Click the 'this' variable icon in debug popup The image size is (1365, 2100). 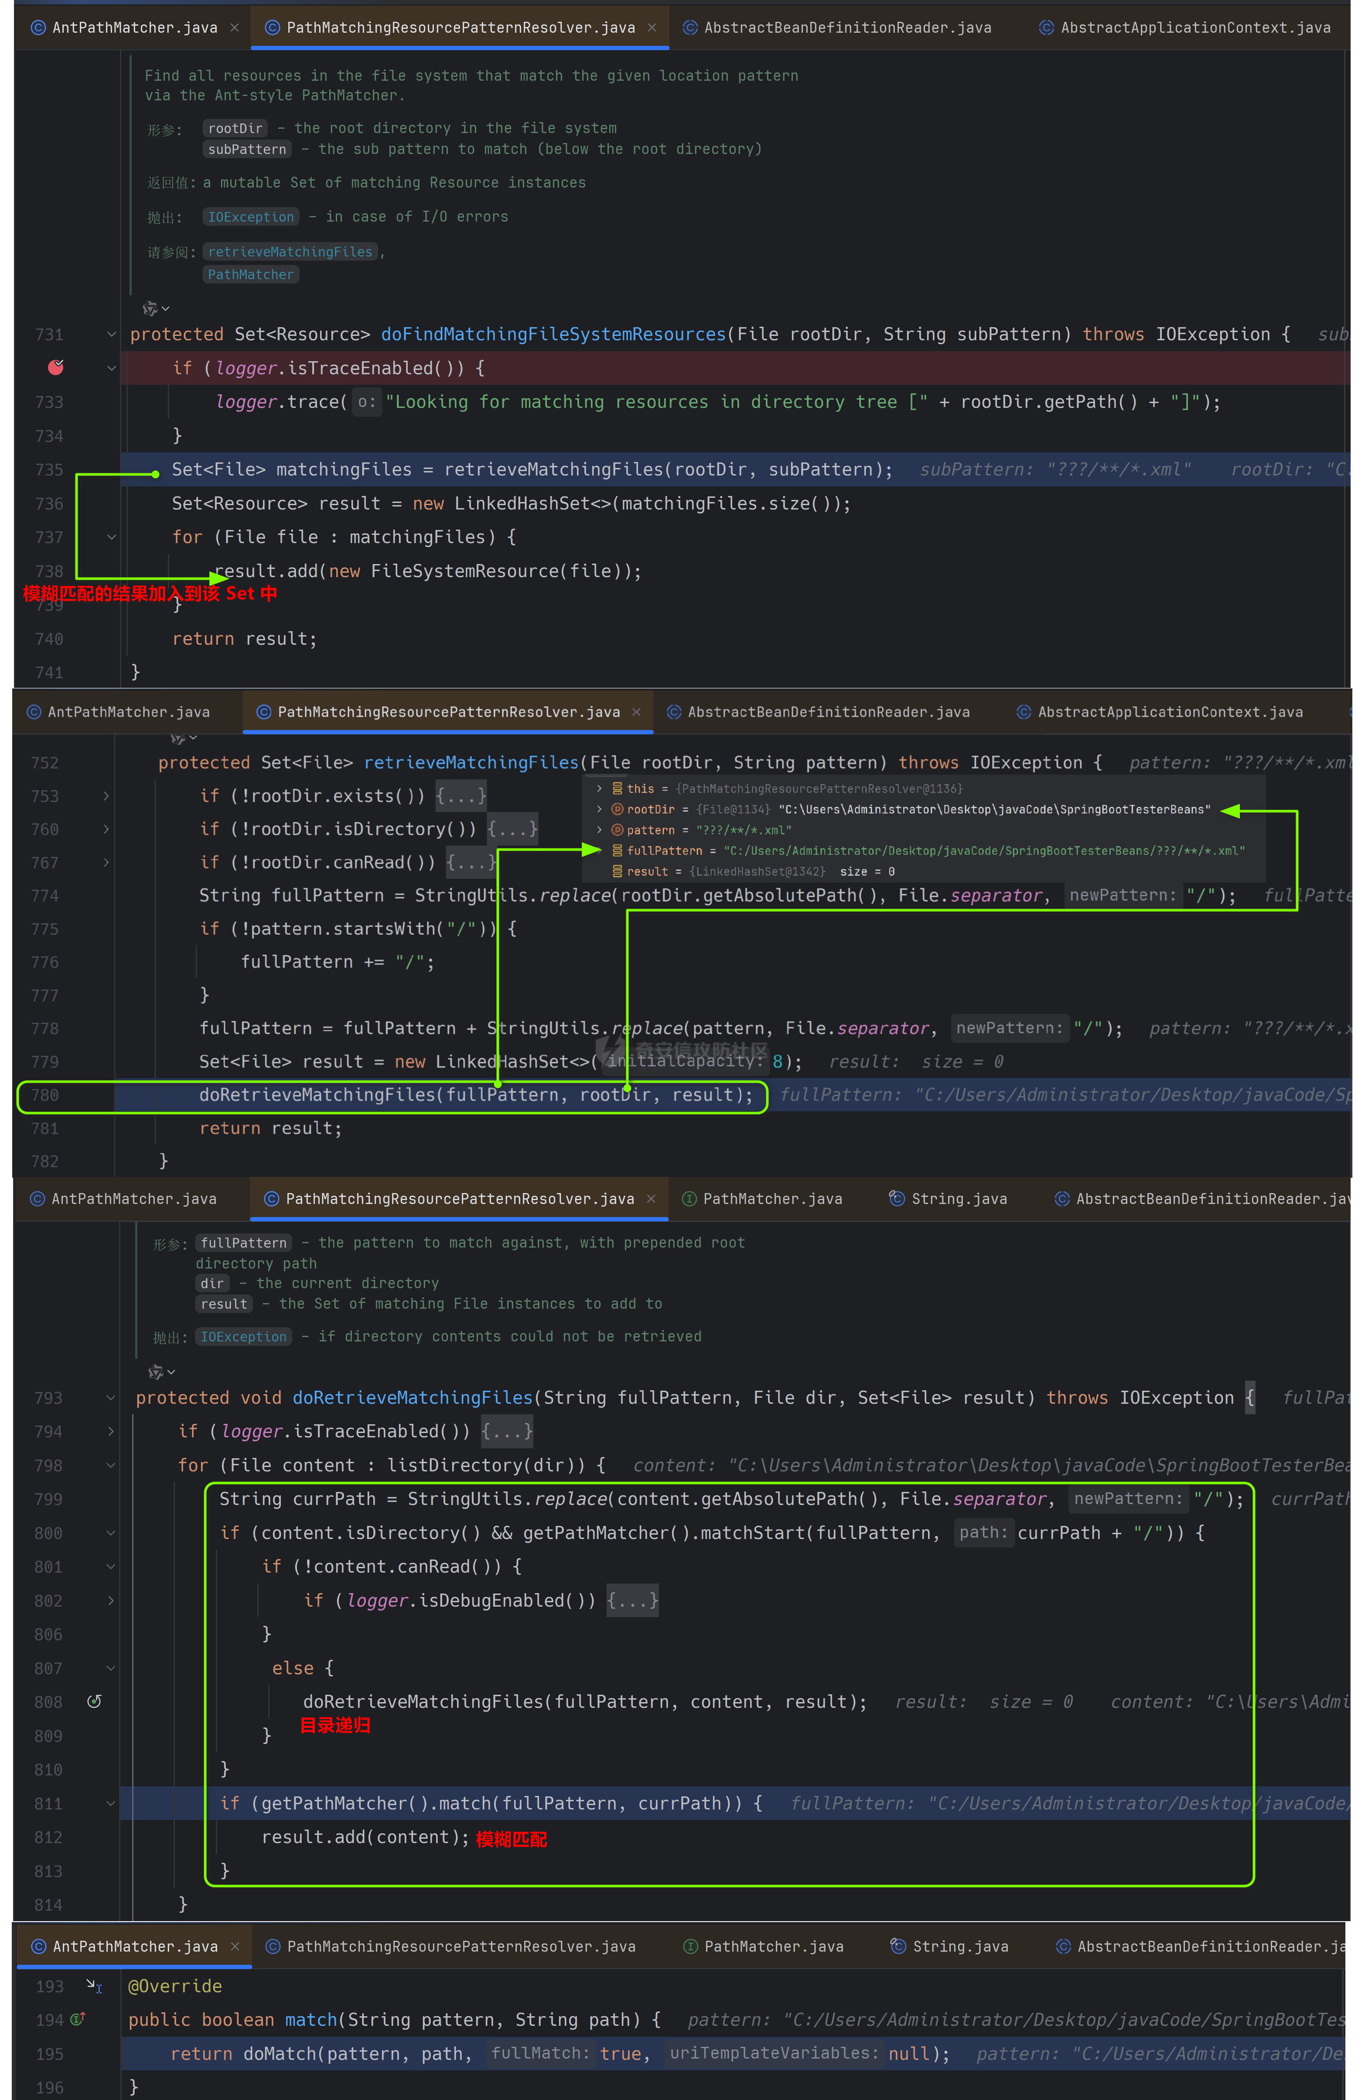point(618,788)
